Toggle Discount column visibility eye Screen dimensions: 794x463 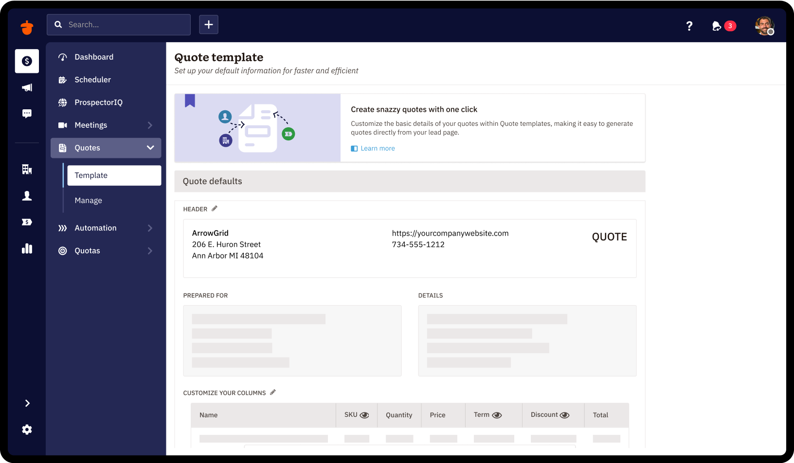point(564,415)
